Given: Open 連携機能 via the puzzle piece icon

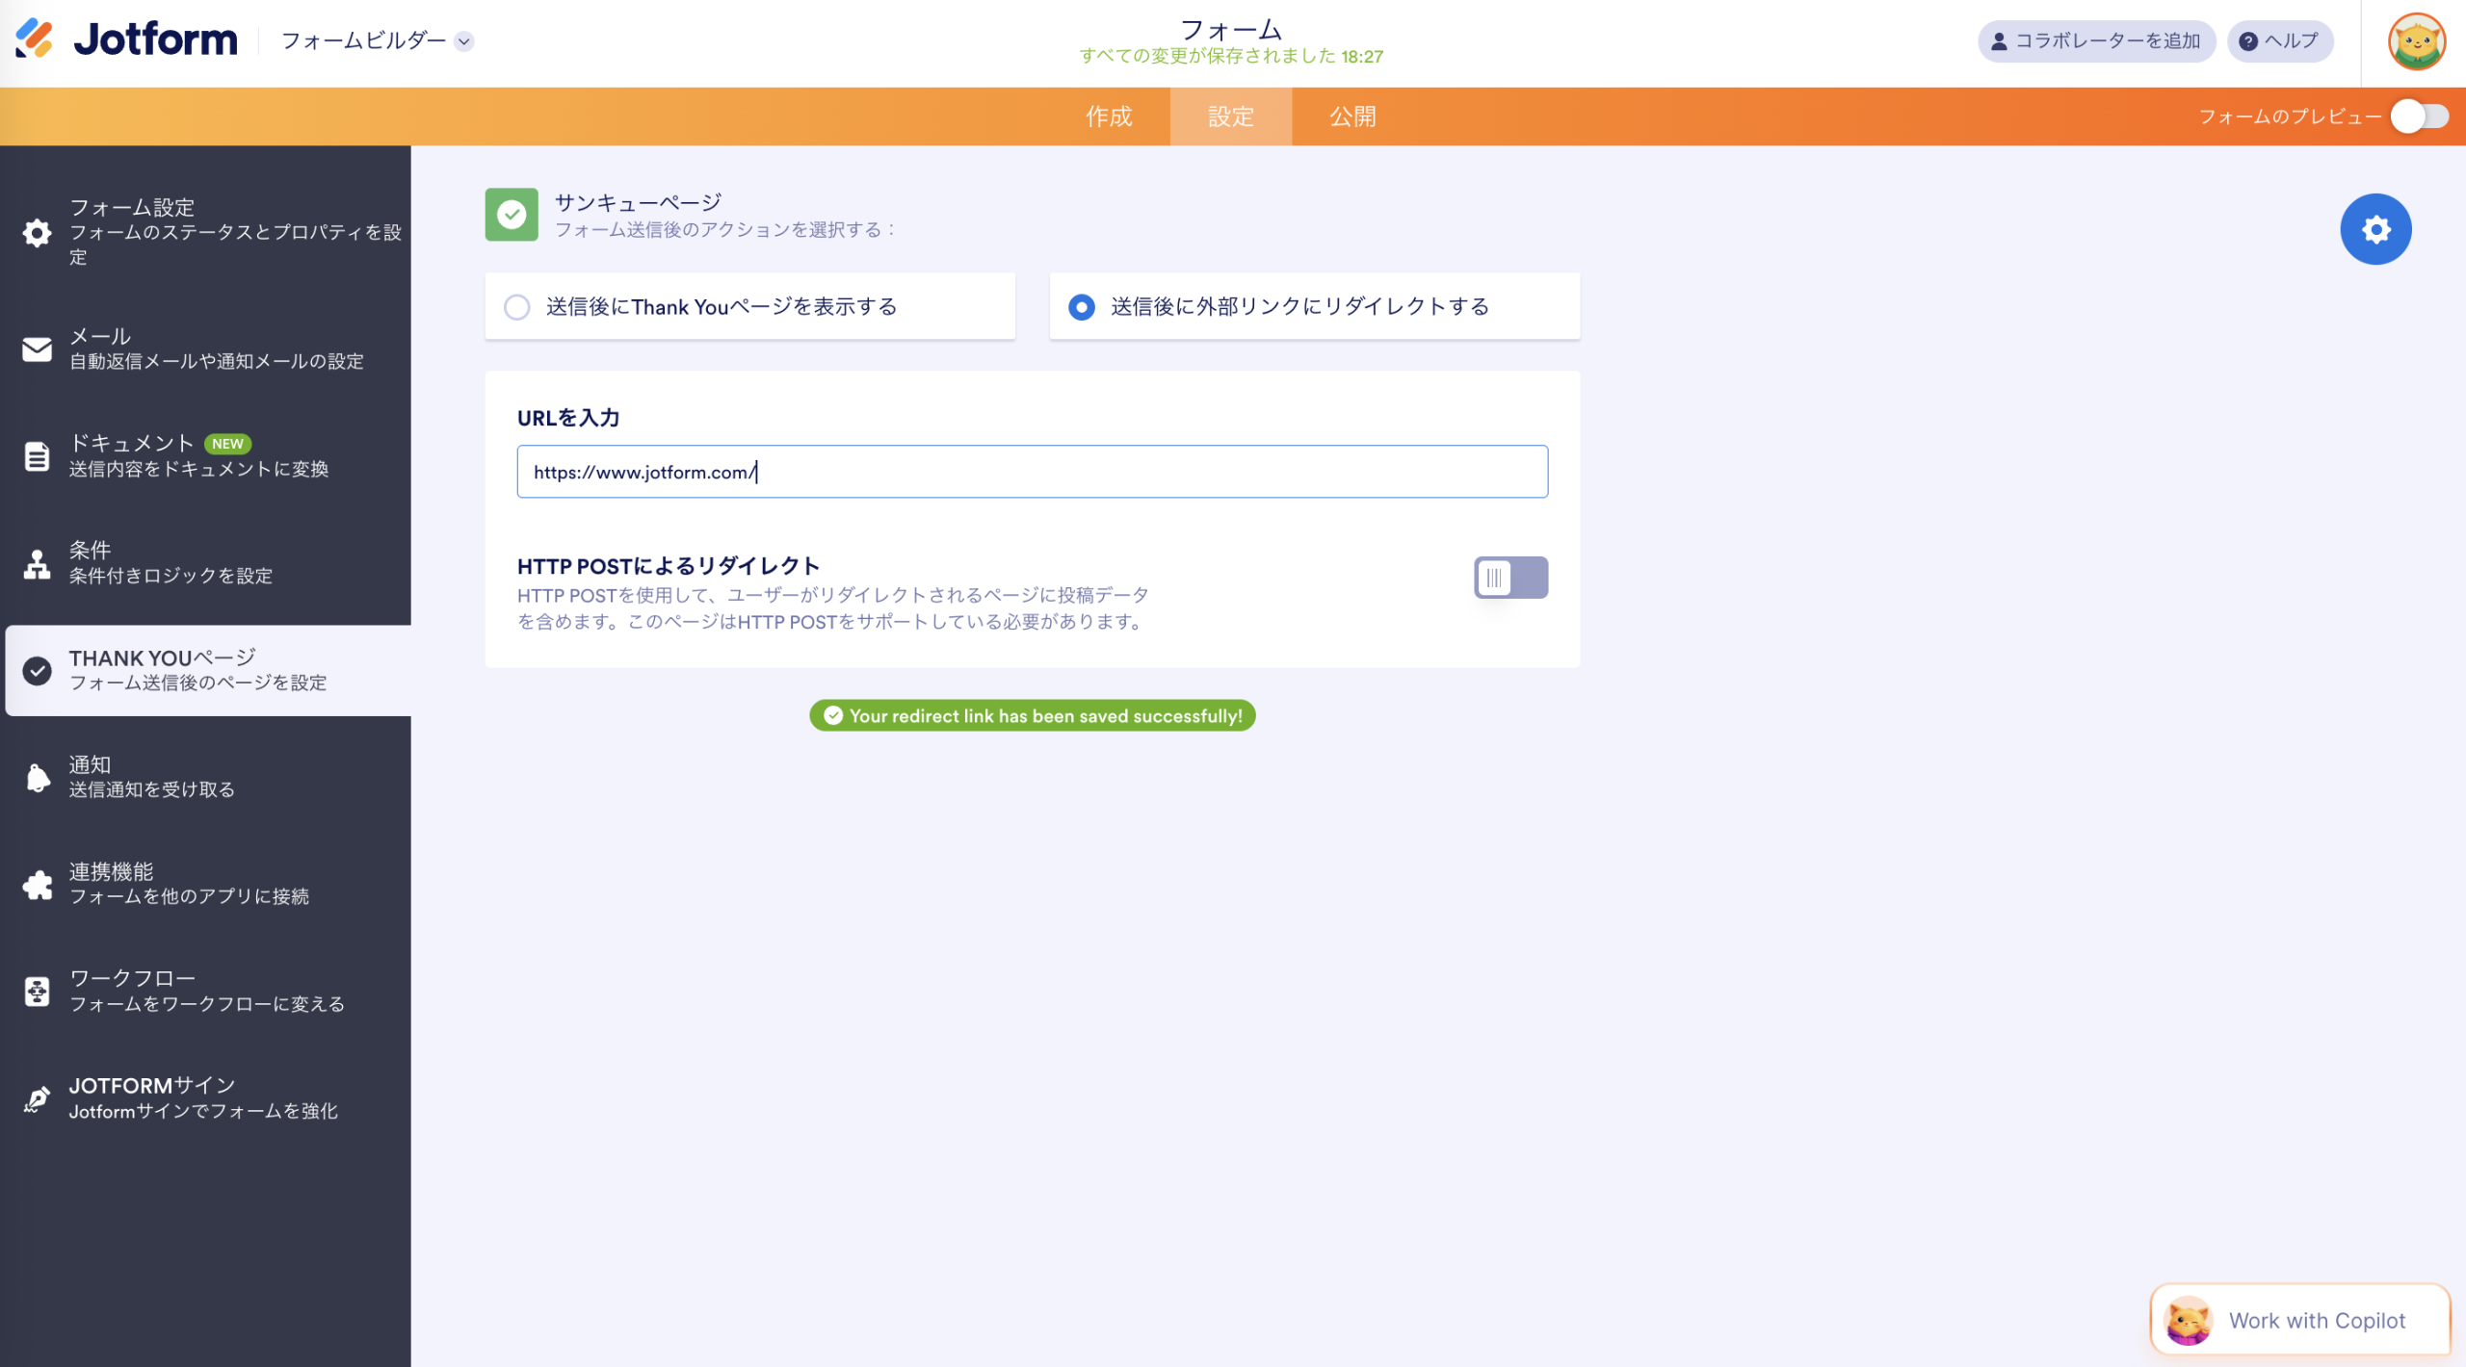Looking at the screenshot, I should (x=37, y=885).
